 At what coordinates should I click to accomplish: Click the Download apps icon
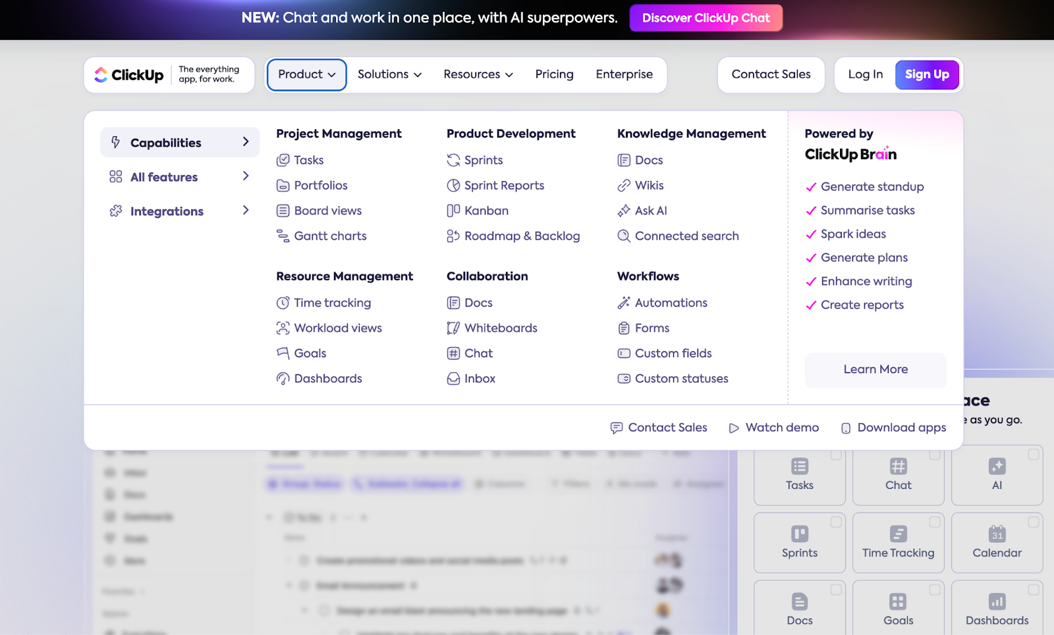click(846, 428)
